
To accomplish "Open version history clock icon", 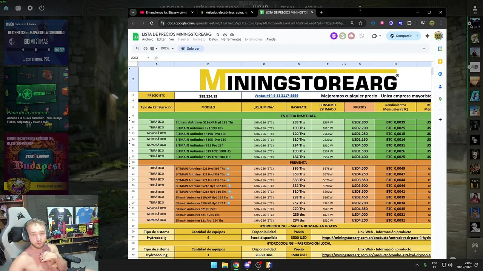I will [361, 36].
